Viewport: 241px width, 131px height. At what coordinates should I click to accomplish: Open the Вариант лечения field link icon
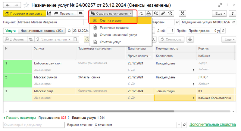(x=184, y=125)
